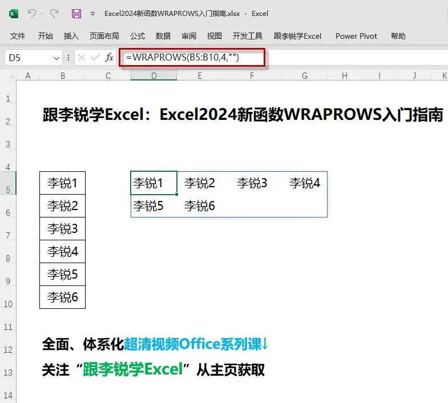The height and width of the screenshot is (403, 448).
Task: Select column F header
Action: (x=252, y=76)
